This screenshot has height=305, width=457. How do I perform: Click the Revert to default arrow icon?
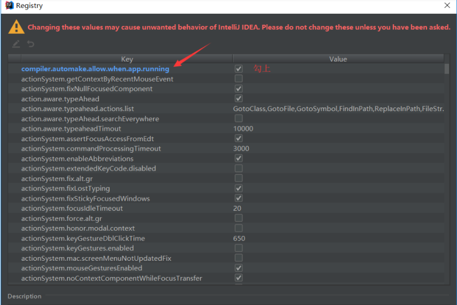(31, 44)
